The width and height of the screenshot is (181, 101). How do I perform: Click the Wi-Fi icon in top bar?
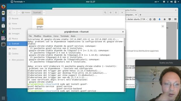pyautogui.click(x=168, y=2)
